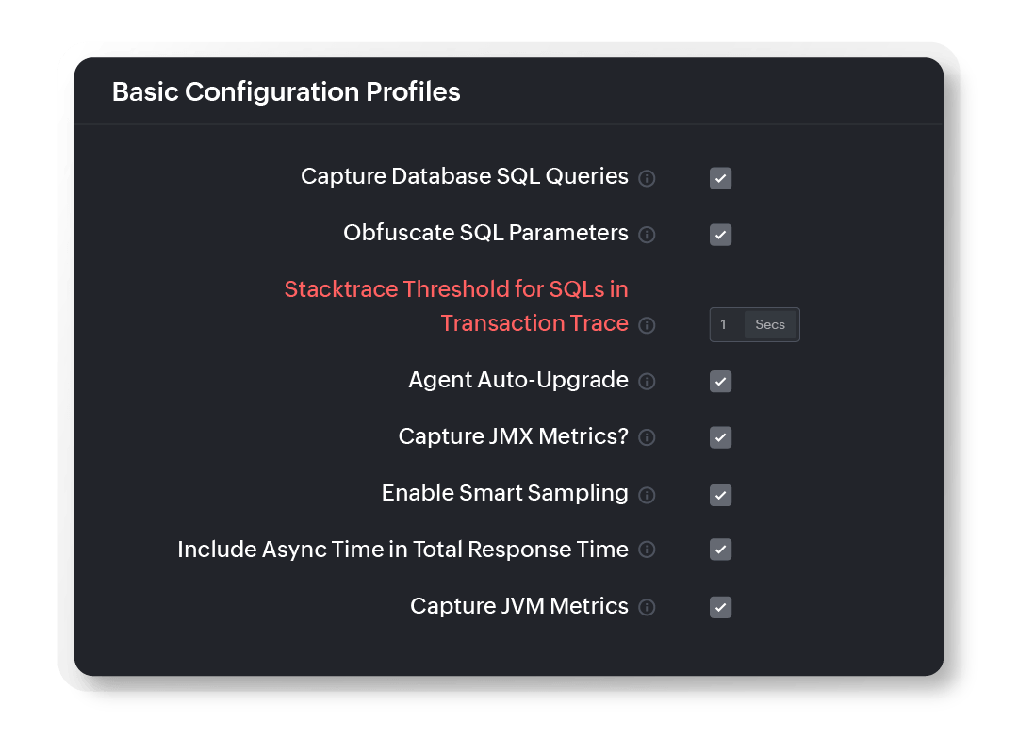Click the Enable Smart Sampling label text
Viewport: 1018px width, 755px height.
pos(504,493)
